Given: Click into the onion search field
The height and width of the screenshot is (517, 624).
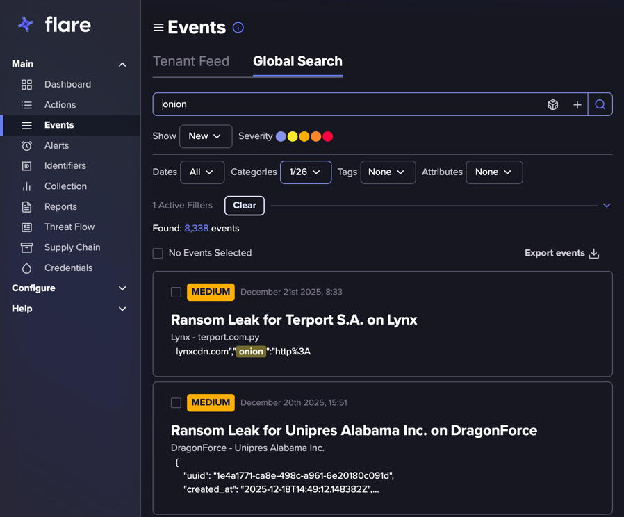Looking at the screenshot, I should pos(347,105).
